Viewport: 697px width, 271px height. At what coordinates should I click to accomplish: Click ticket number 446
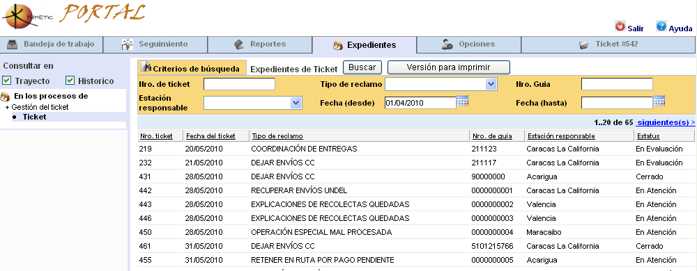tap(145, 218)
